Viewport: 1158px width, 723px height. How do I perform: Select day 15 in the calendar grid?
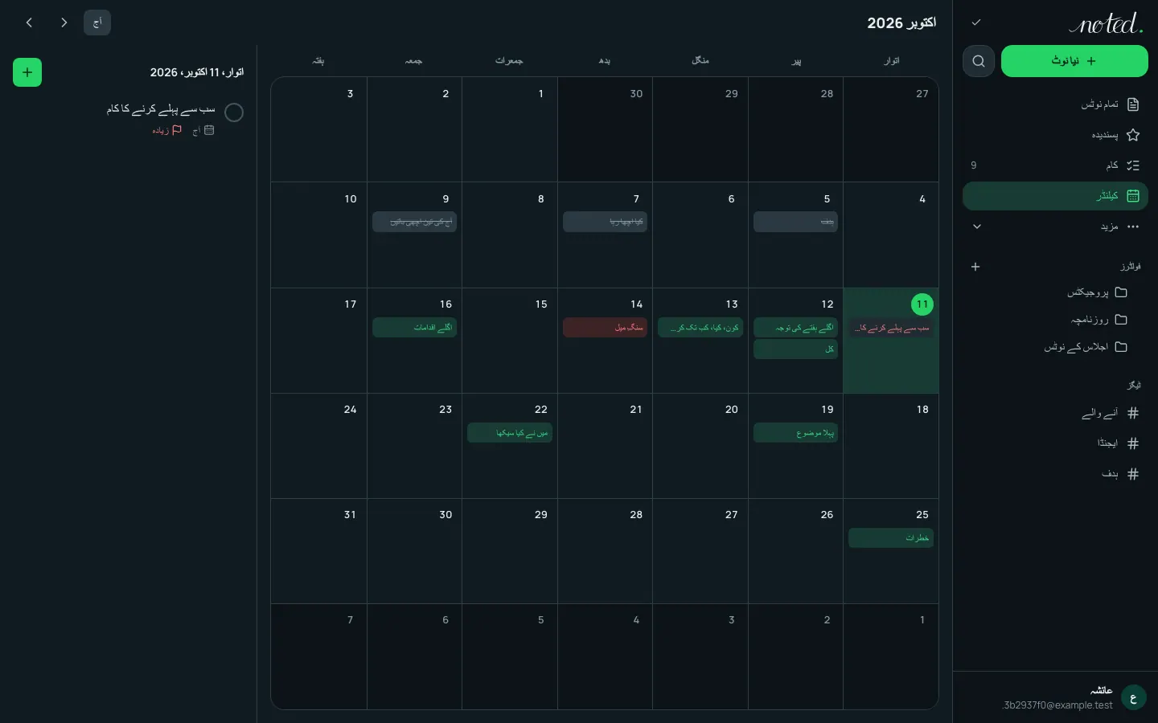click(x=510, y=341)
